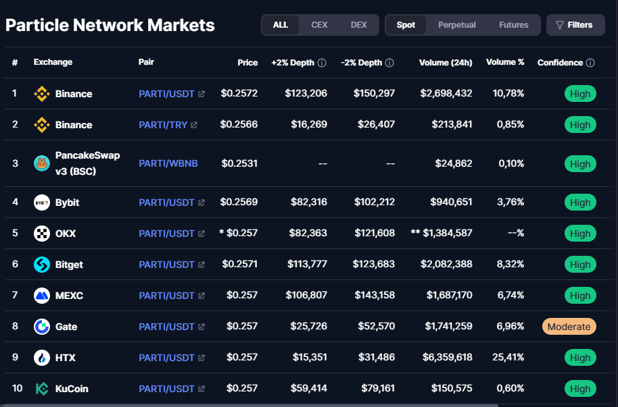
Task: Sort by the Volume % column header
Action: (505, 62)
